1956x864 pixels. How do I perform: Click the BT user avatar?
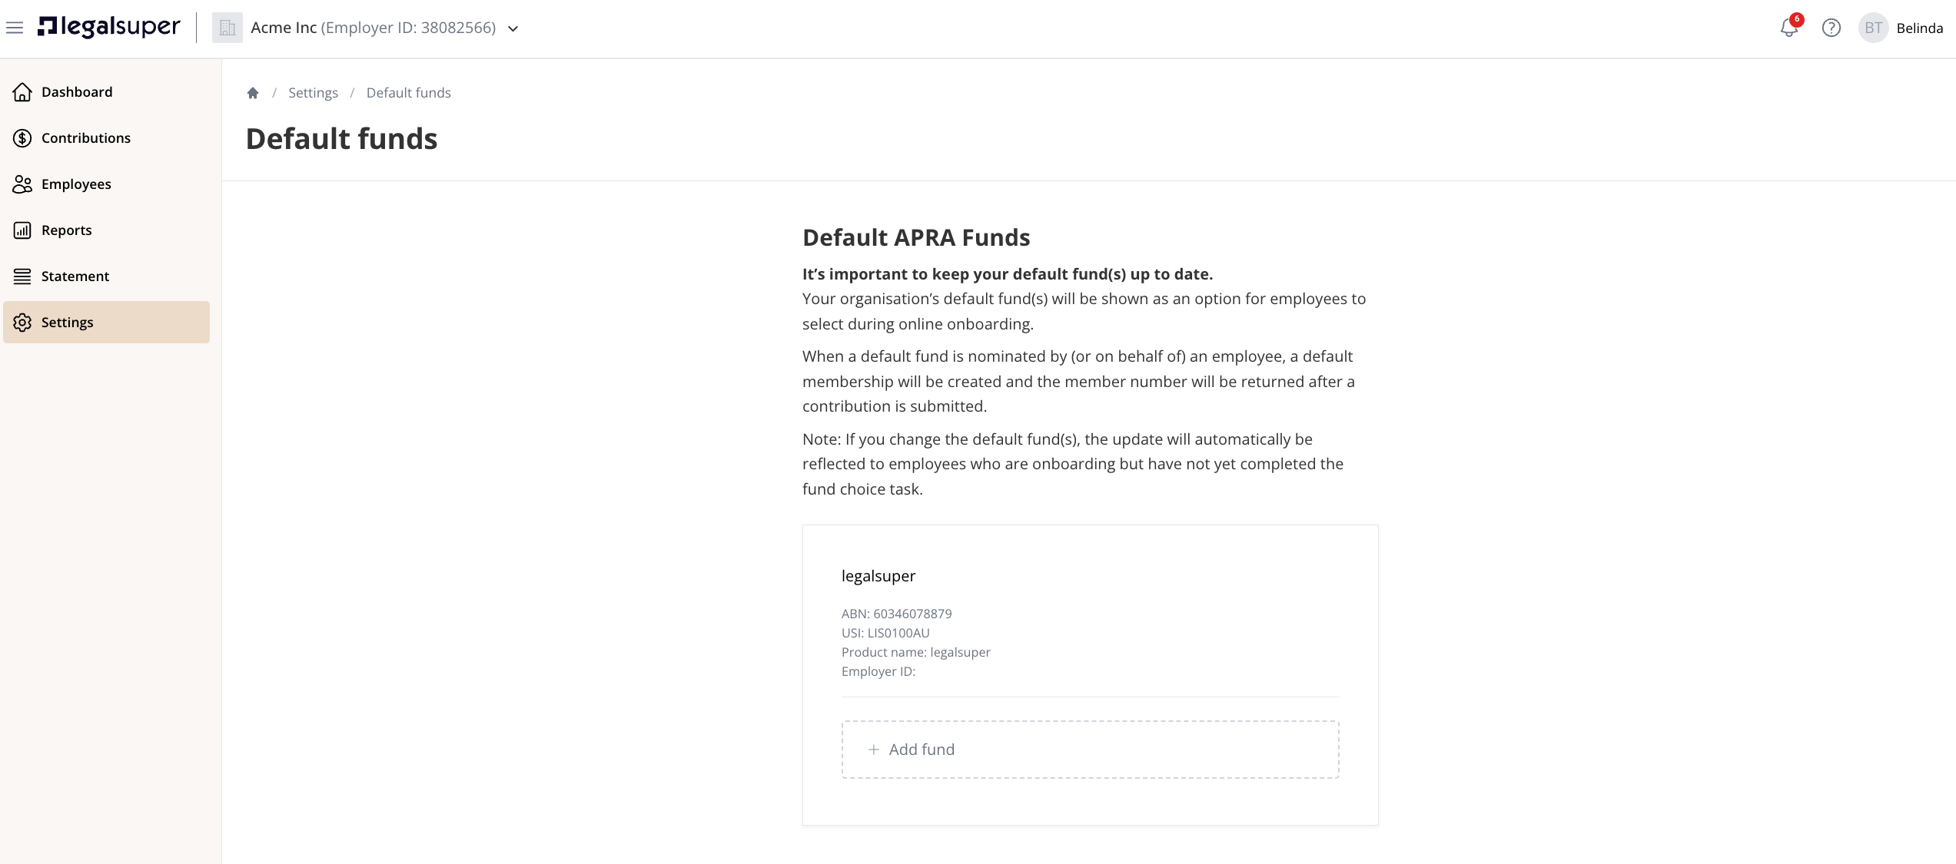point(1873,28)
